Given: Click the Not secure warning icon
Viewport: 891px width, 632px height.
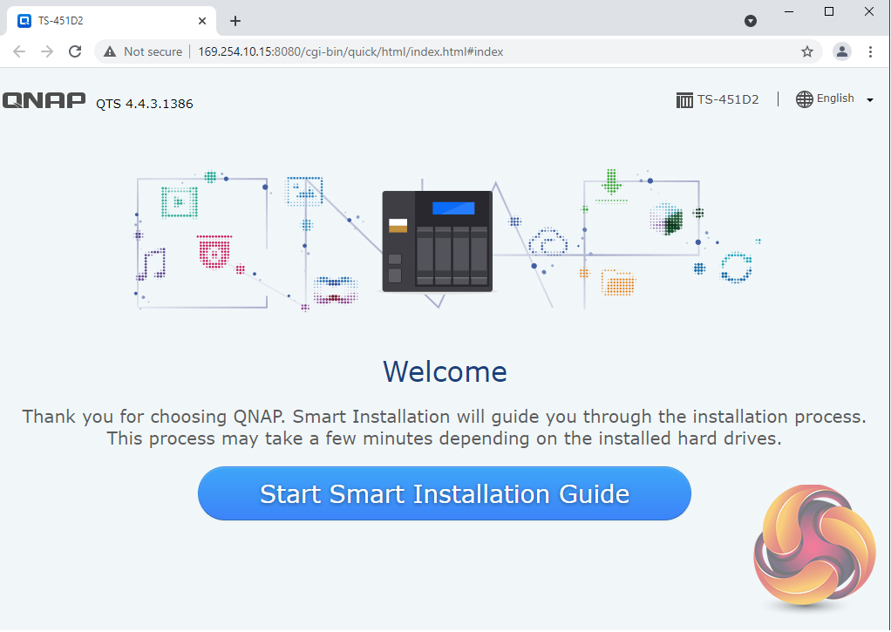Looking at the screenshot, I should 110,51.
